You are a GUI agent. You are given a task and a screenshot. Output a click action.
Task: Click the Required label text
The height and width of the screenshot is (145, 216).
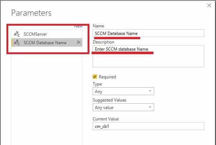click(107, 77)
